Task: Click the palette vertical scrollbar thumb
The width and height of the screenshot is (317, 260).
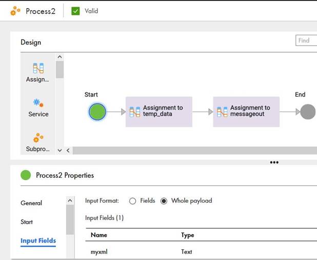Action: point(60,70)
